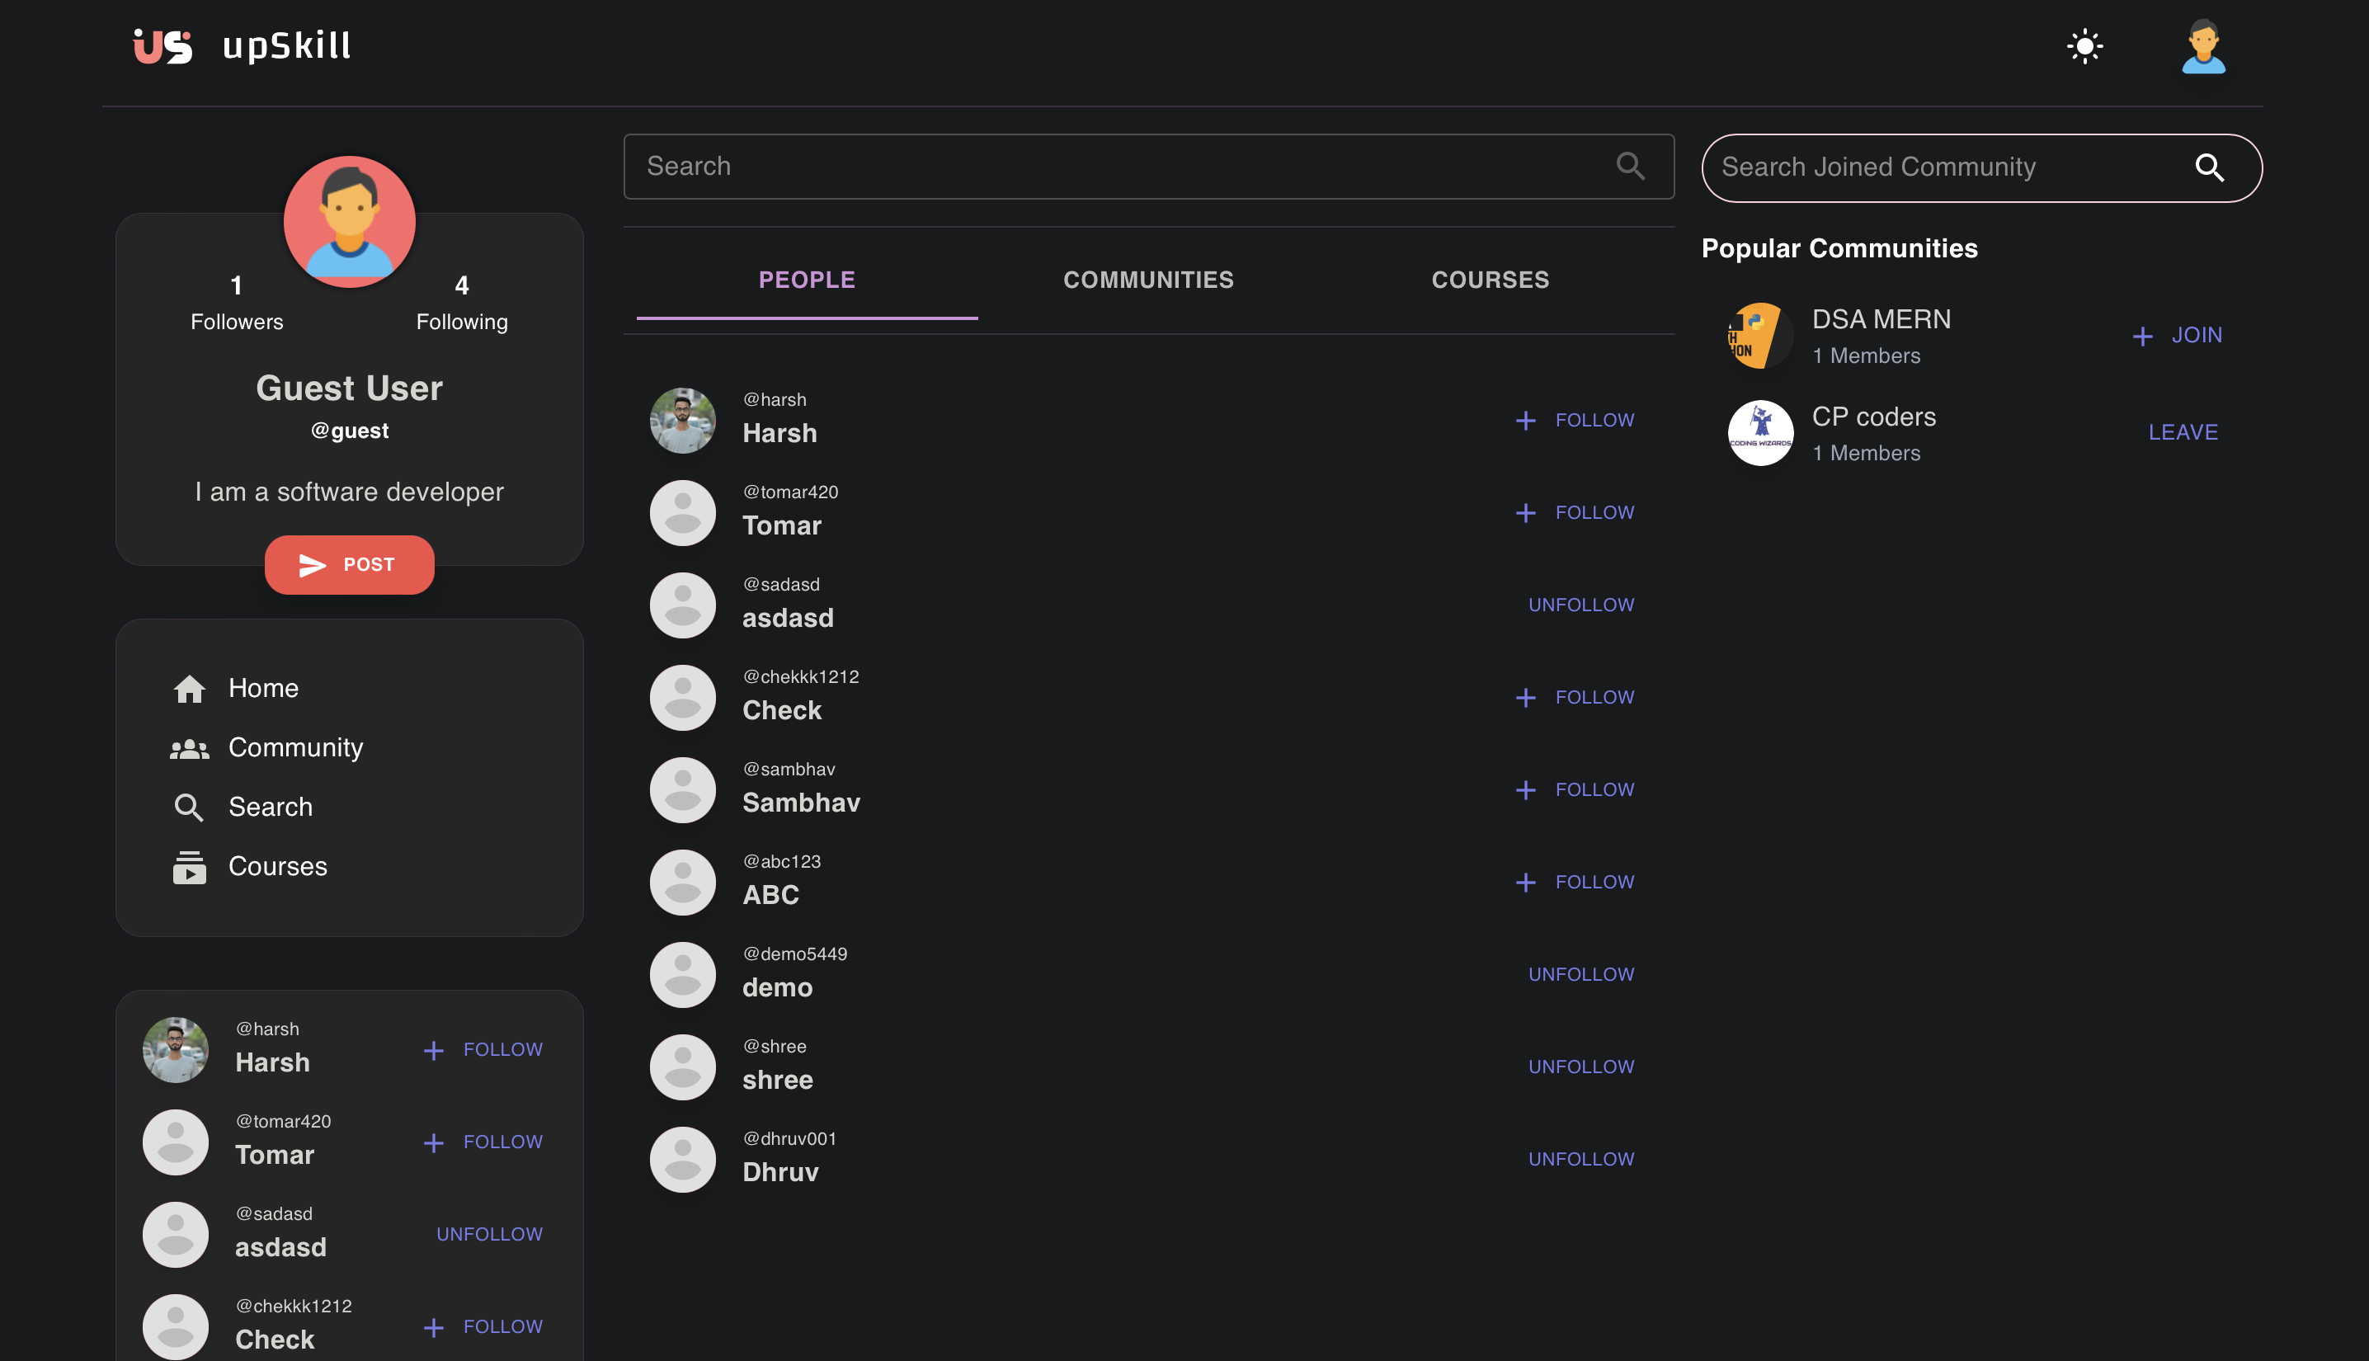Click the search icon inside the Search bar
This screenshot has width=2369, height=1361.
tap(1630, 167)
